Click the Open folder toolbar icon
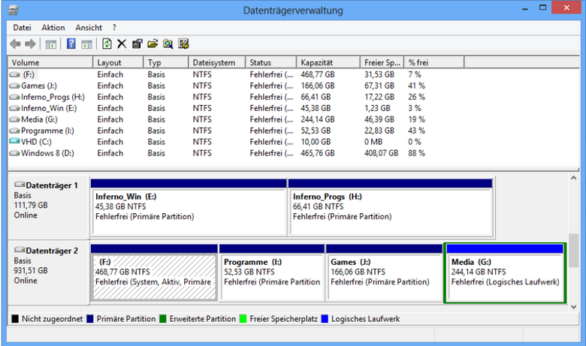Image resolution: width=586 pixels, height=346 pixels. point(153,44)
